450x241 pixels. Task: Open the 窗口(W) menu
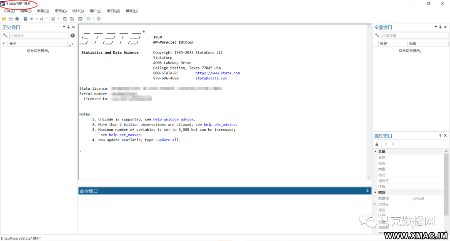[113, 11]
